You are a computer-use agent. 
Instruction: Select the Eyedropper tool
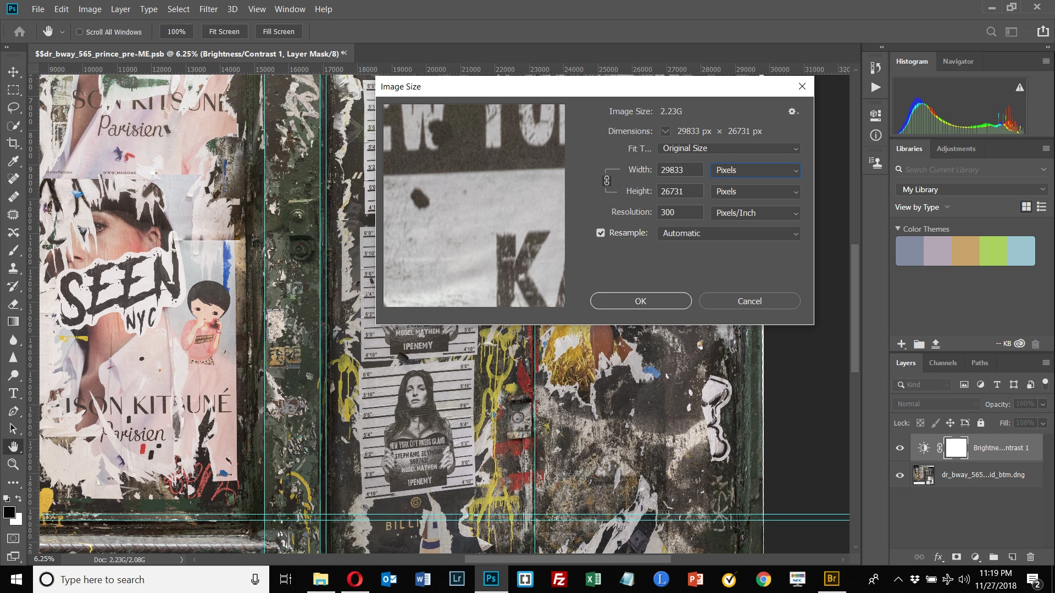[13, 161]
